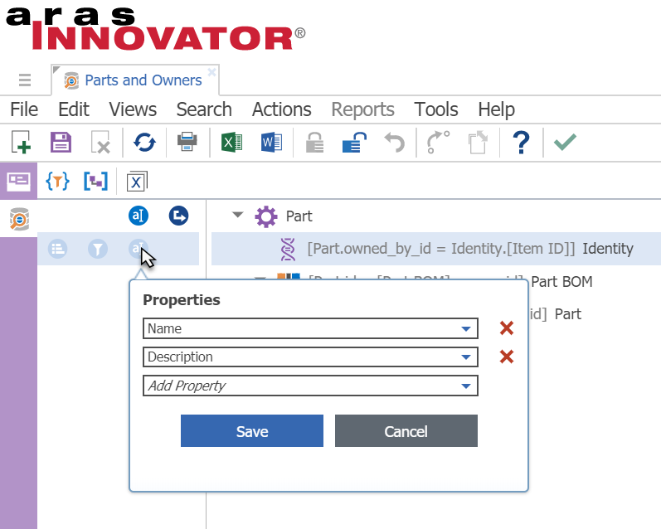The image size is (661, 529).
Task: Open the Add Property dropdown
Action: 466,386
